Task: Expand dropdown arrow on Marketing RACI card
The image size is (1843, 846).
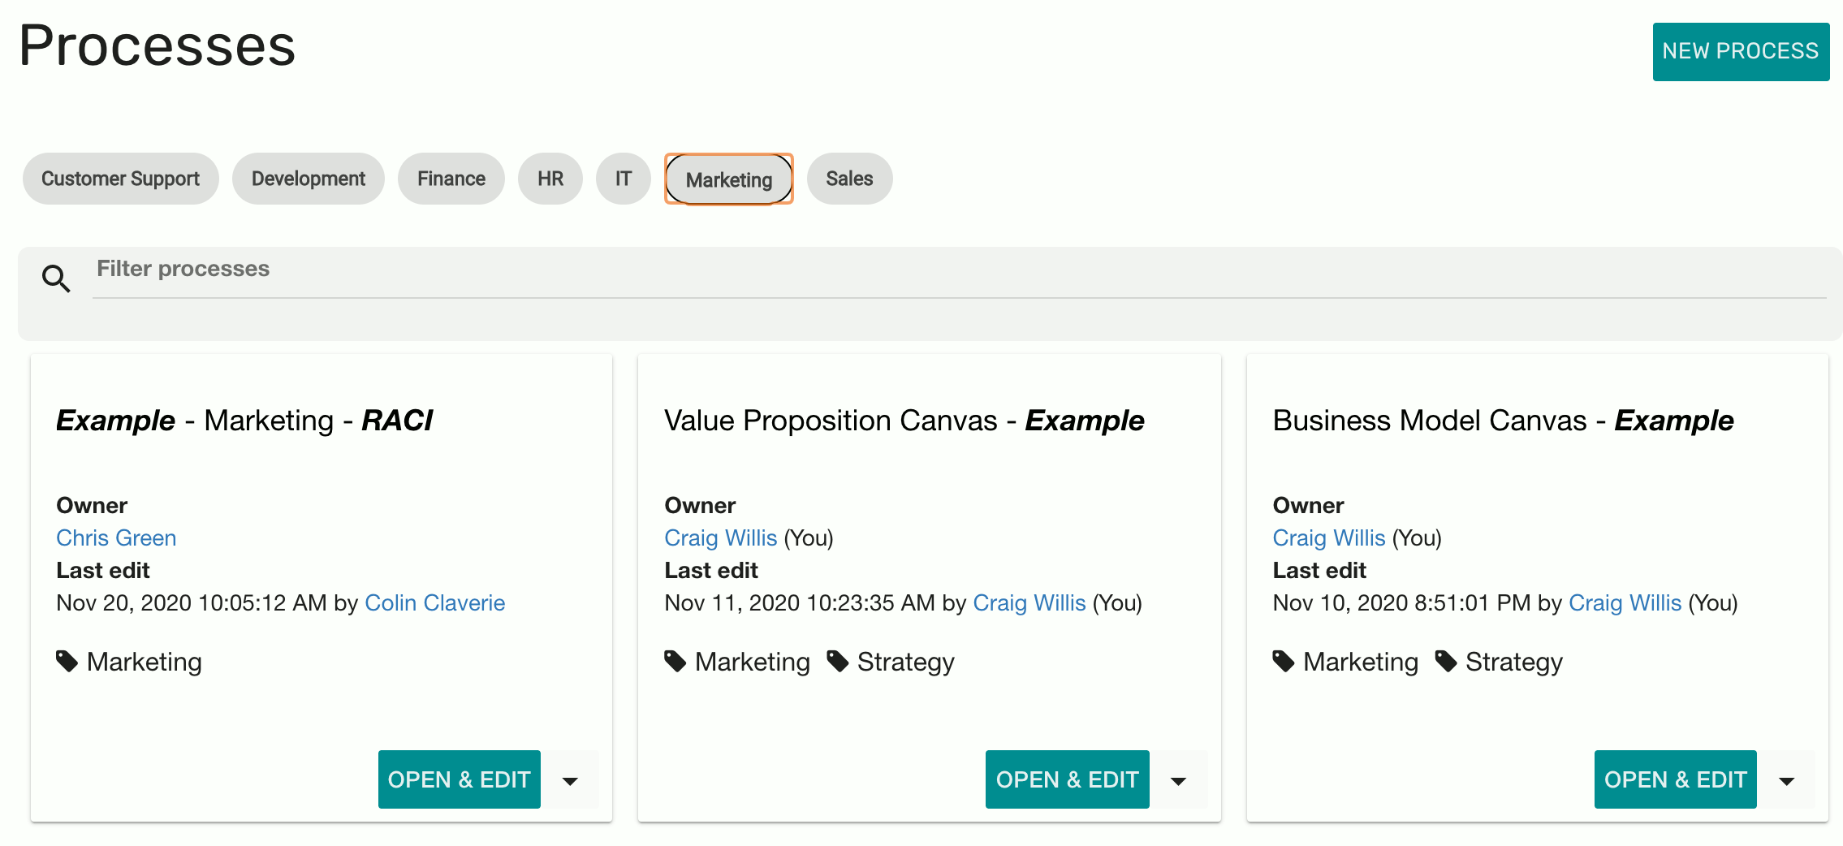Action: (x=571, y=780)
